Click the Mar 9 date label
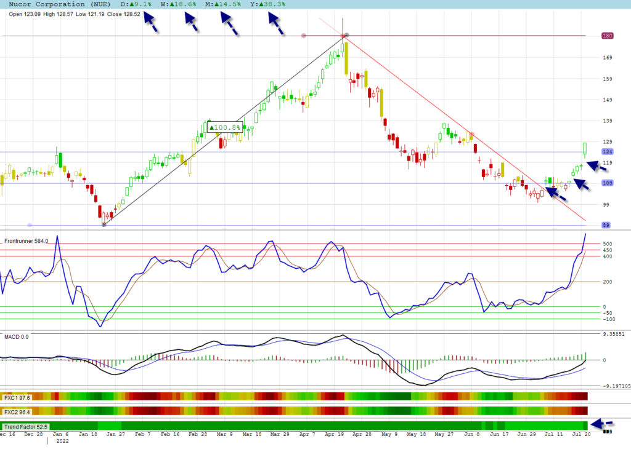631x452 pixels. pyautogui.click(x=224, y=434)
